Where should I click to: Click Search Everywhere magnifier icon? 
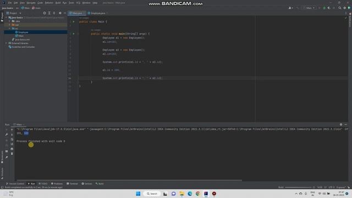[340, 8]
